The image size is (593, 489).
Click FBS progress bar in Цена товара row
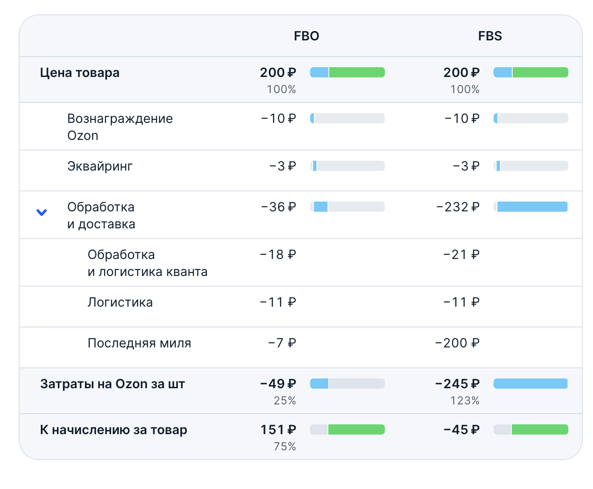531,72
